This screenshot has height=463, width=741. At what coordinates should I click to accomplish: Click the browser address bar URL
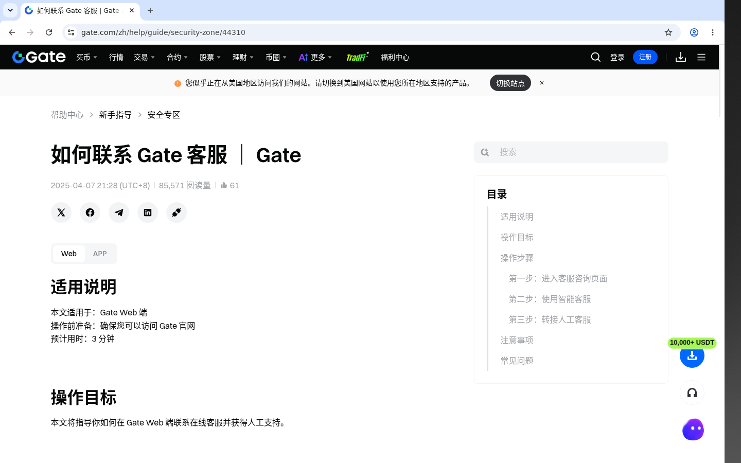[163, 32]
